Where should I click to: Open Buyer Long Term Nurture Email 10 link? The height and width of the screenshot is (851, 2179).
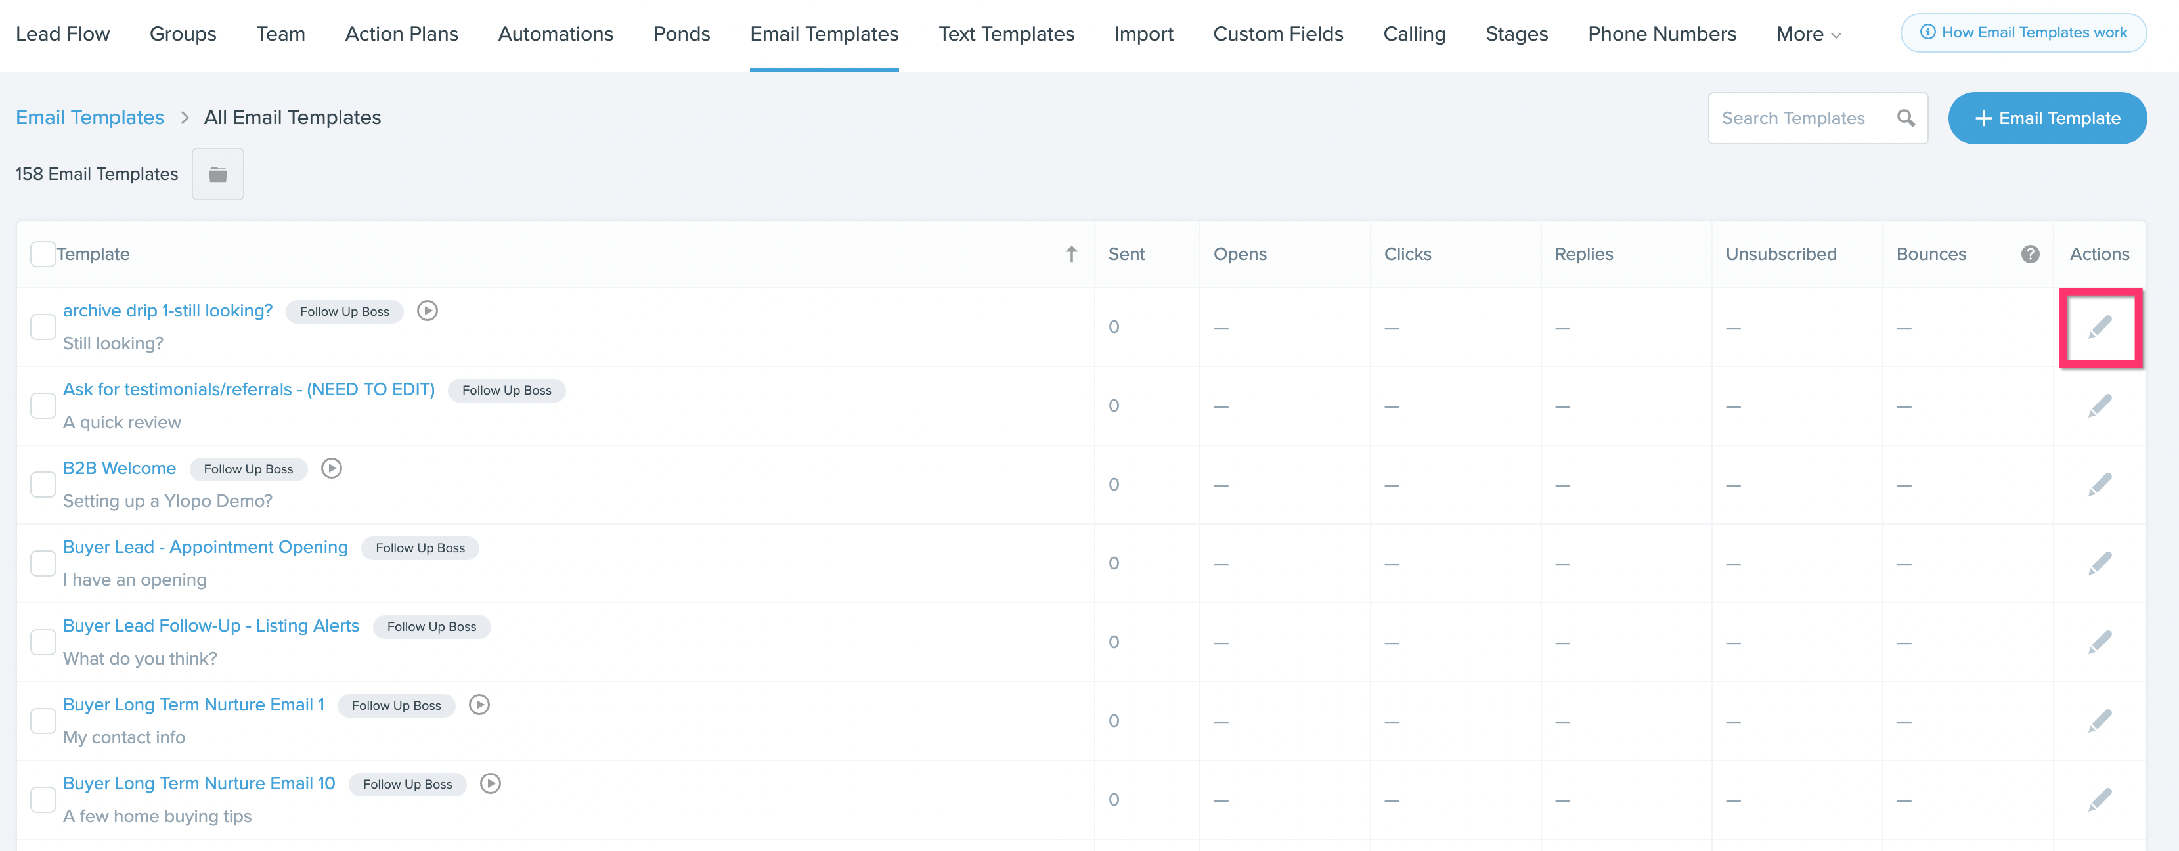coord(199,783)
